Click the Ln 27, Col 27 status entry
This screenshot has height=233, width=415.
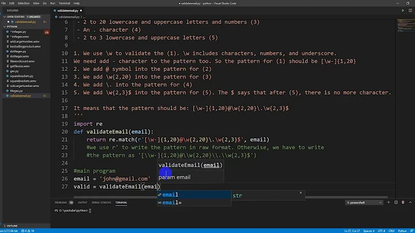352,231
